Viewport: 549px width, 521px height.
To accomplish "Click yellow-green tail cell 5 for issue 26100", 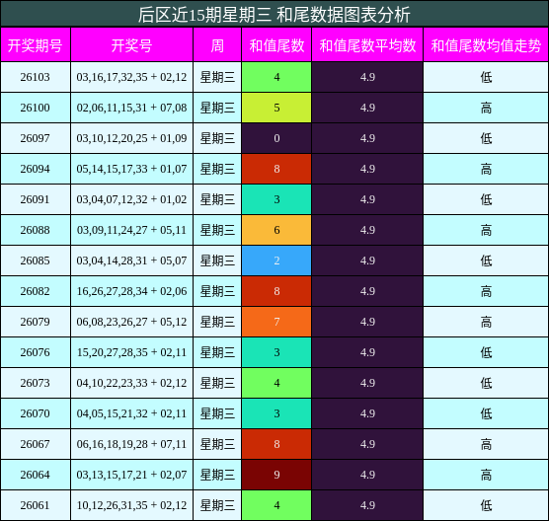I will (276, 108).
